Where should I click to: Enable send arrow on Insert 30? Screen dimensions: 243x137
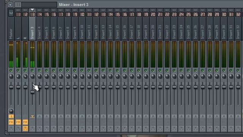[x=224, y=116]
